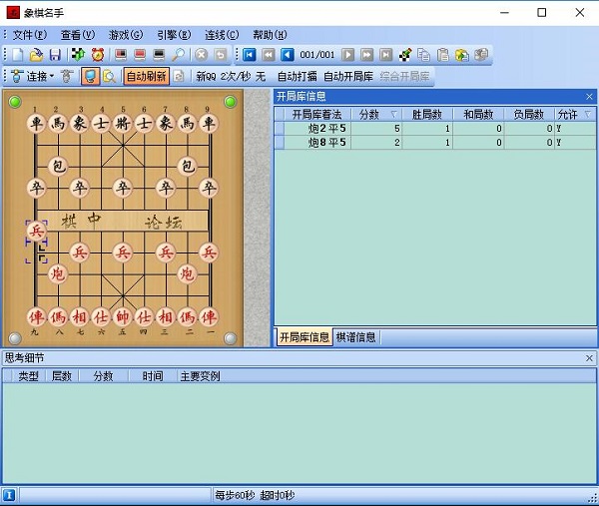Click the magnifying glass analyze icon
The height and width of the screenshot is (506, 599).
pyautogui.click(x=178, y=55)
